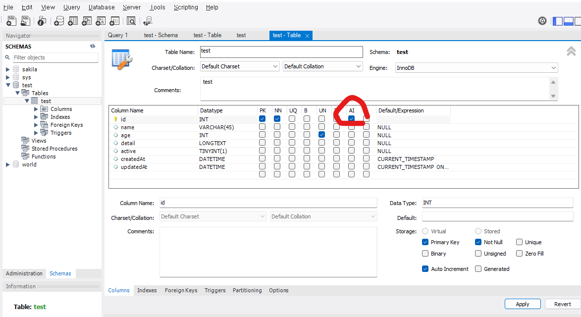Switch to Administration navigator tab
Viewport: 581px width, 317px height.
pos(24,273)
